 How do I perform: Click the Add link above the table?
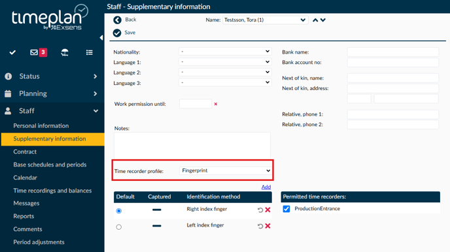[x=266, y=187]
